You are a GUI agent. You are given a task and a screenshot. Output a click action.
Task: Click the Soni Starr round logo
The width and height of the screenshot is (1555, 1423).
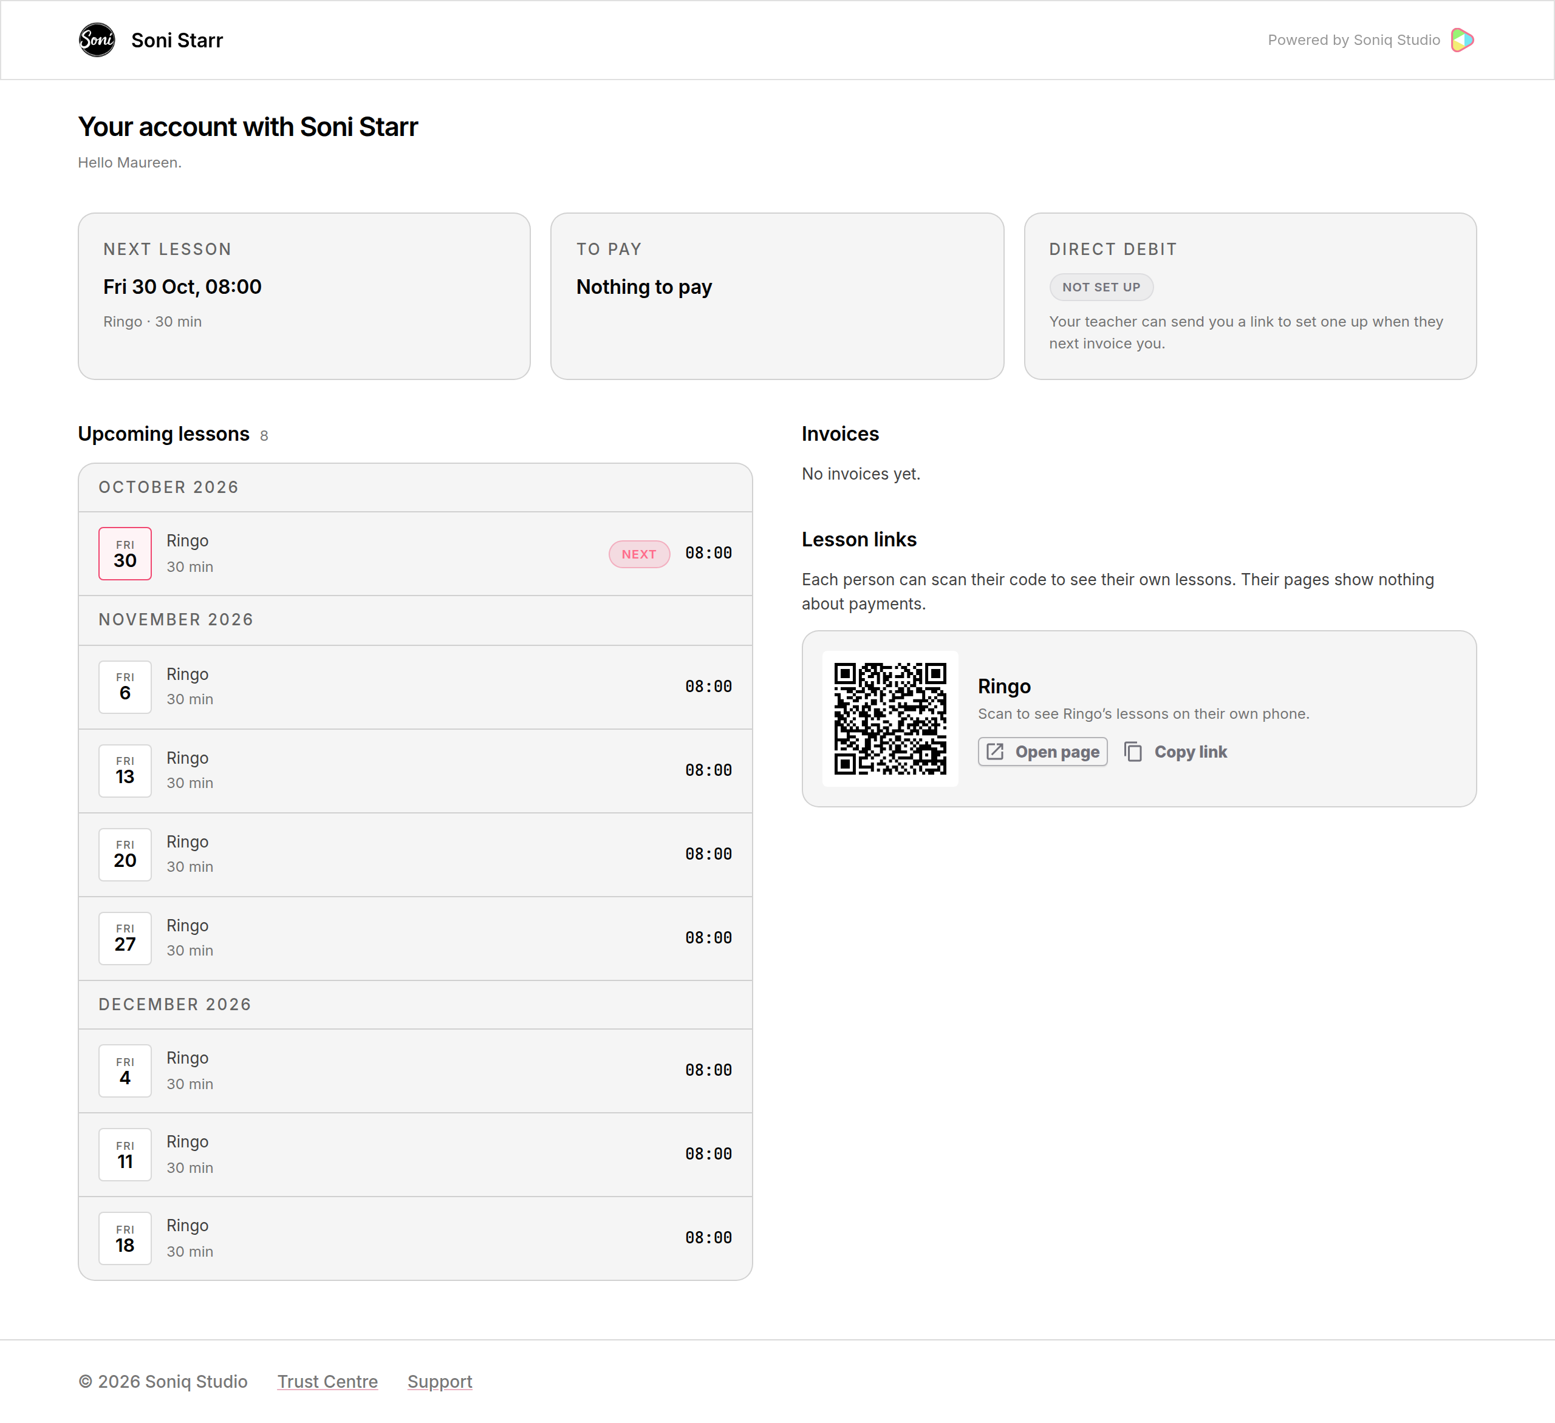(97, 40)
